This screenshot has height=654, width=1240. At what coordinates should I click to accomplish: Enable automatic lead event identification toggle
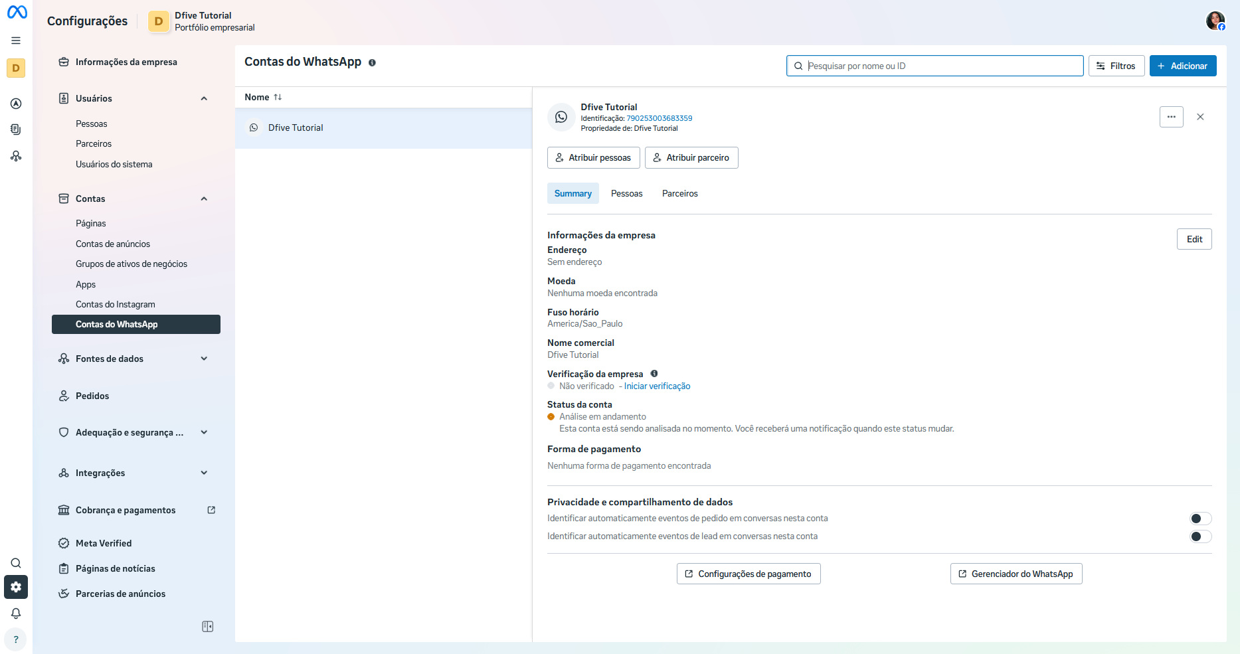pos(1200,536)
